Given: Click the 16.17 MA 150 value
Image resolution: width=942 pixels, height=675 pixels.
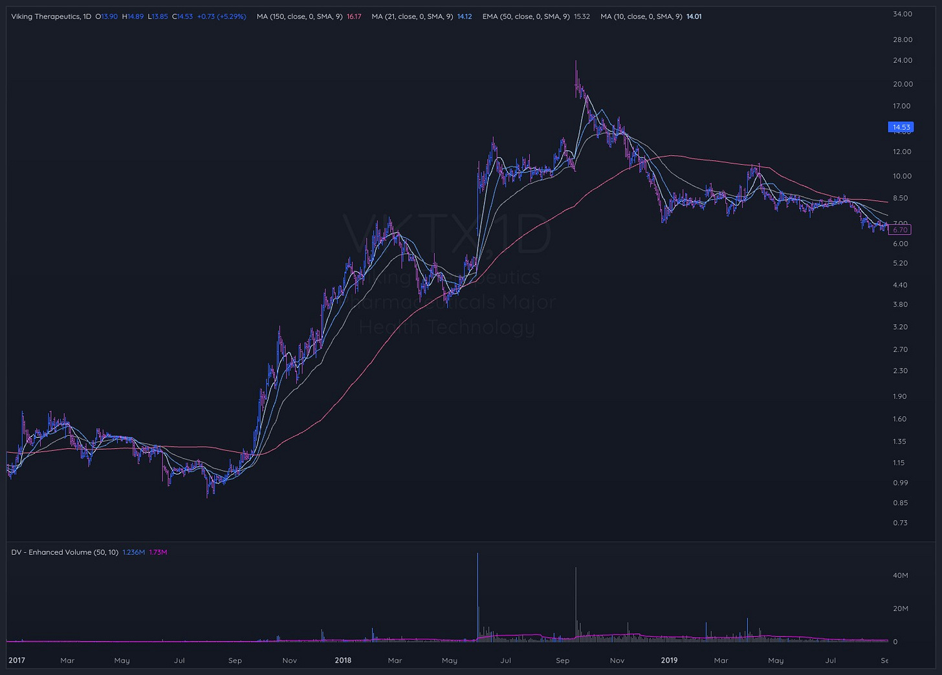Looking at the screenshot, I should click(x=354, y=16).
